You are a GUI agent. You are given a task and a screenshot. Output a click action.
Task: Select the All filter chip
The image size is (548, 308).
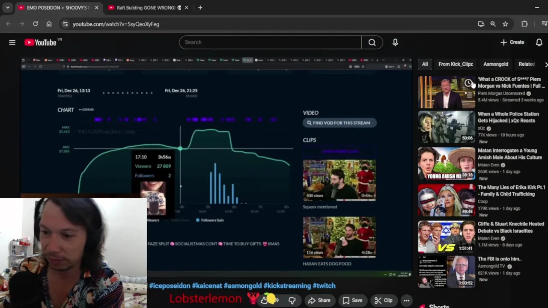pos(425,64)
